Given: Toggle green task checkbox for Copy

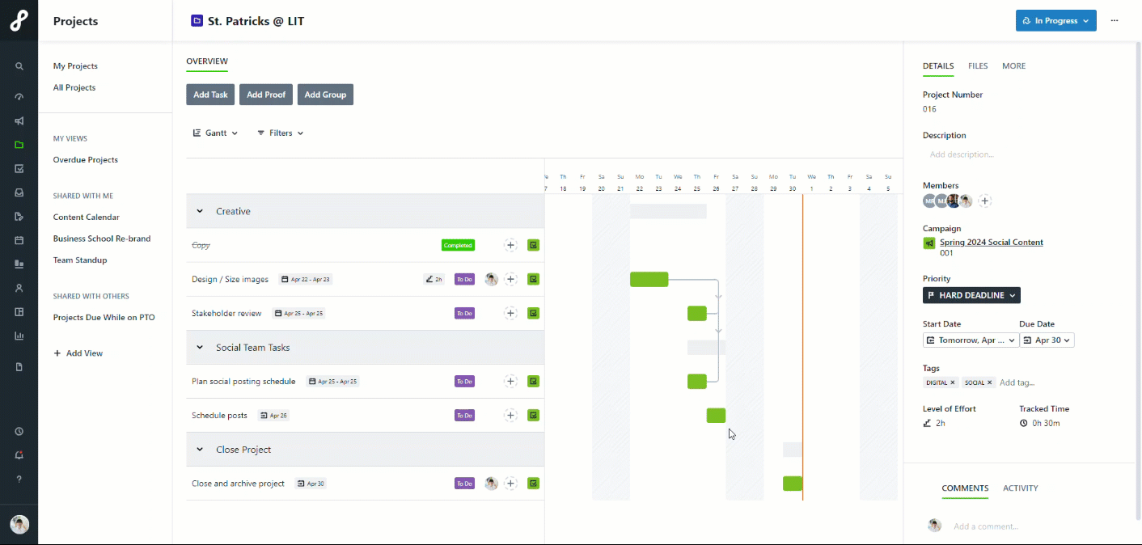Looking at the screenshot, I should coord(533,245).
